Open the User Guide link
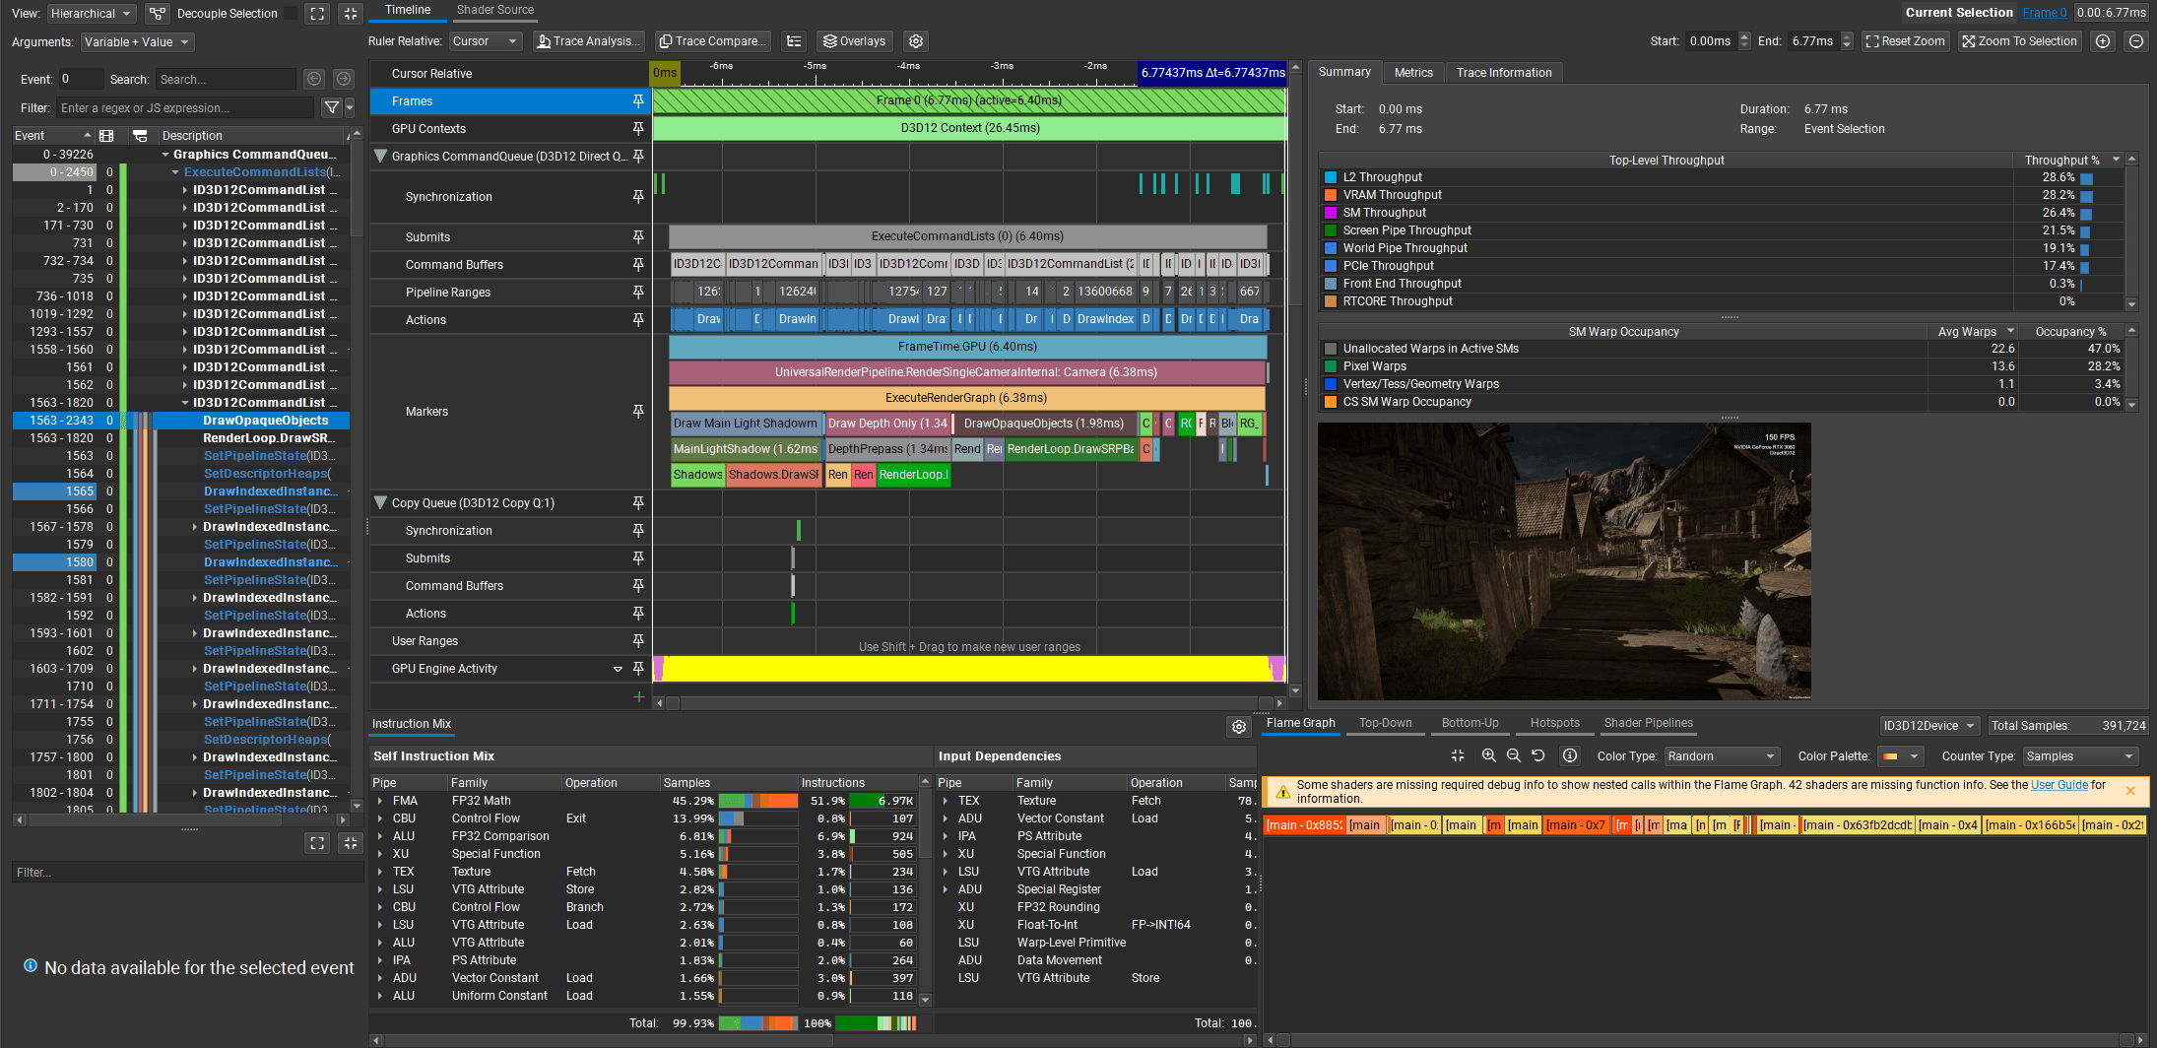 point(2059,785)
